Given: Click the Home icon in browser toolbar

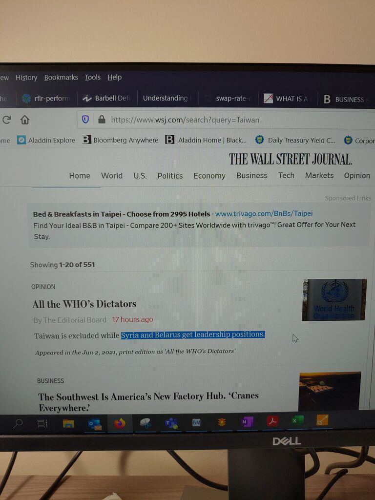Looking at the screenshot, I should point(25,120).
